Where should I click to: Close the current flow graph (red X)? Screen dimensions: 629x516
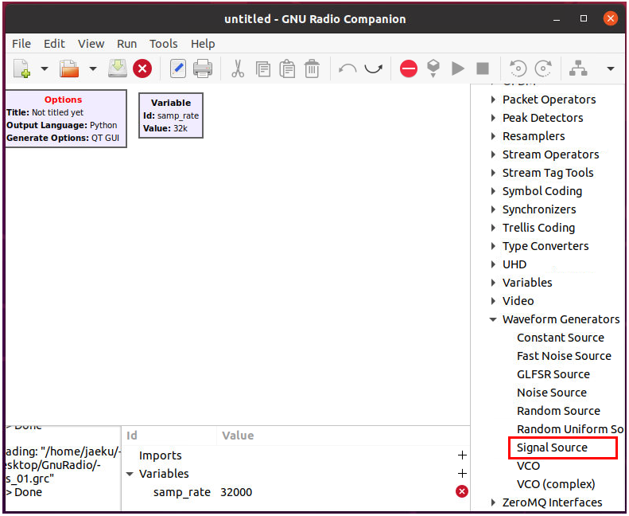click(142, 68)
